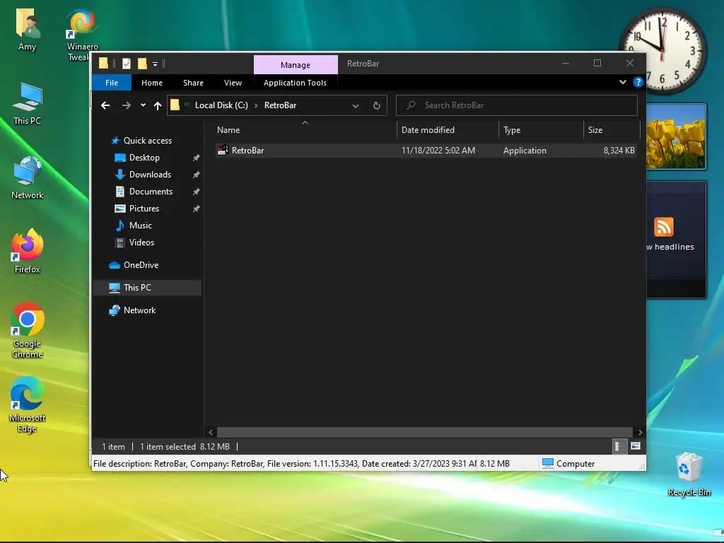
Task: Select Microsoft Edge desktop shortcut
Action: (x=28, y=405)
